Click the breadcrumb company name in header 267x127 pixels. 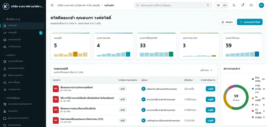click(x=79, y=5)
